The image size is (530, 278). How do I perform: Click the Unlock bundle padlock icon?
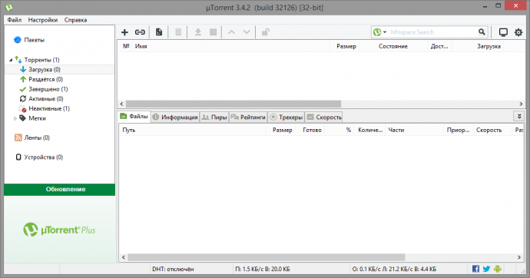point(265,32)
